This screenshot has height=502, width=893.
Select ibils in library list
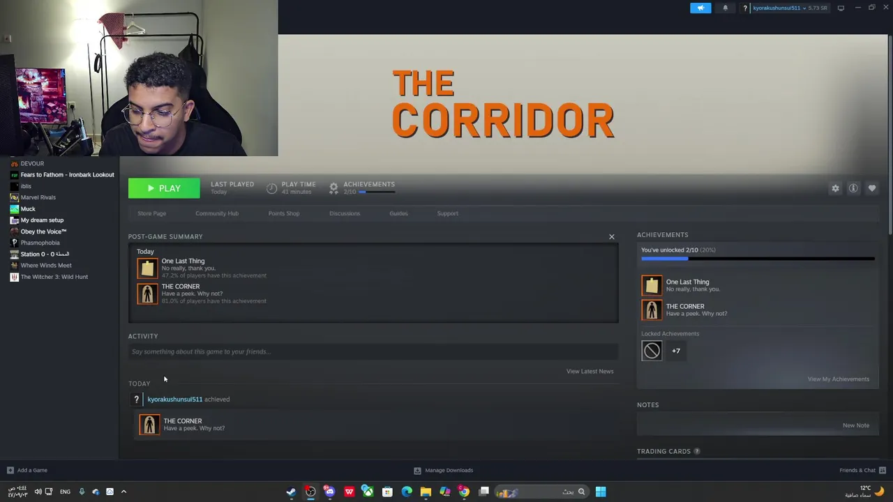pos(26,186)
